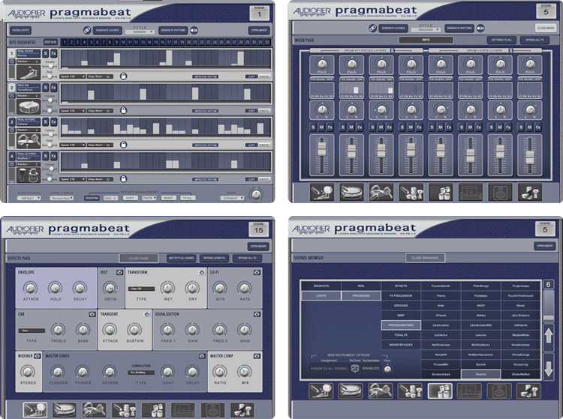This screenshot has width=563, height=419.
Task: Select the snare layer icon in mixer page
Action: click(351, 192)
